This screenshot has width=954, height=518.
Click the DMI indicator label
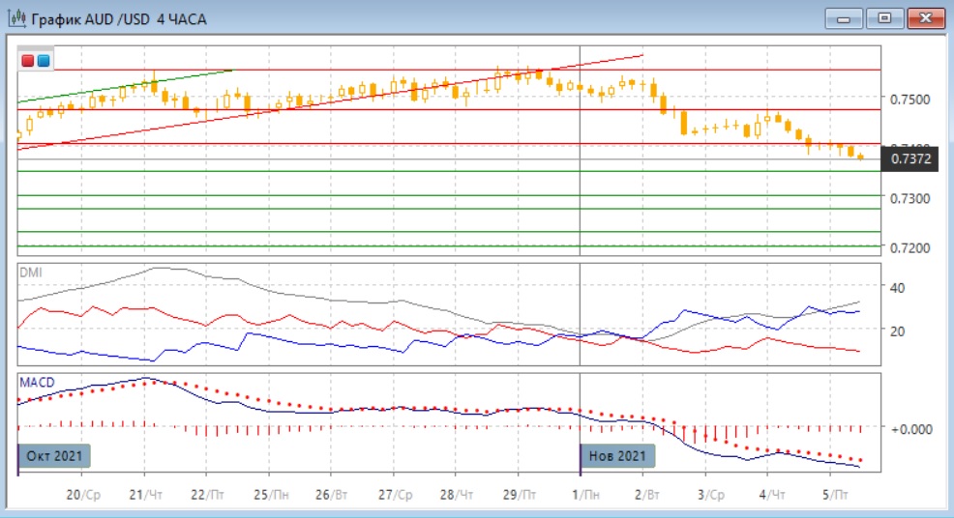31,273
